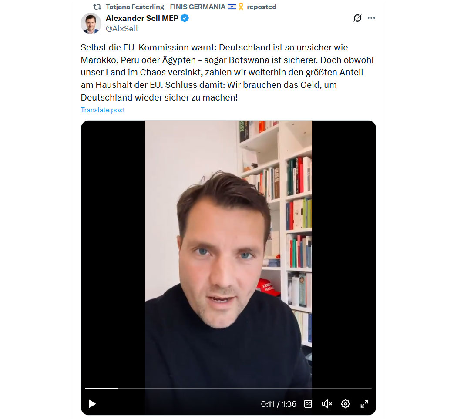
Task: Expand video to fullscreen
Action: [x=364, y=404]
